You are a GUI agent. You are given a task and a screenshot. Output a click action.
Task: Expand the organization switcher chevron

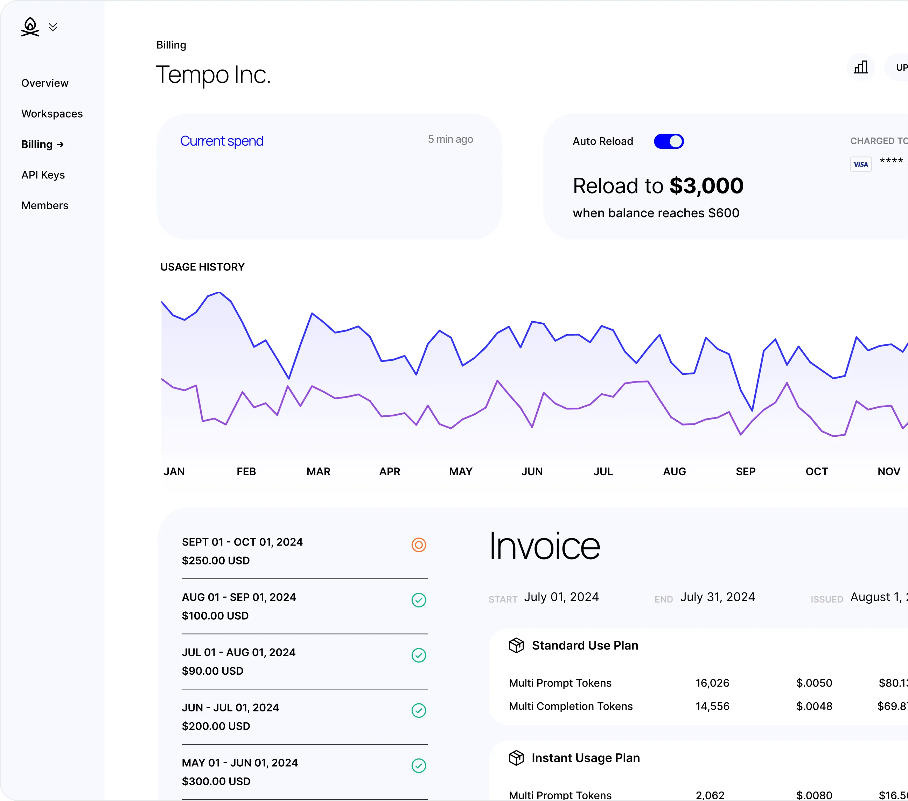point(53,28)
